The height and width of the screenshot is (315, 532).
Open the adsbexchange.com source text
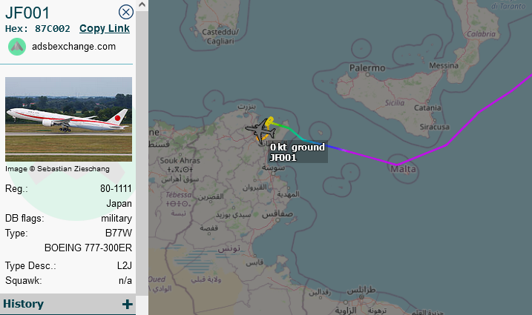click(73, 47)
